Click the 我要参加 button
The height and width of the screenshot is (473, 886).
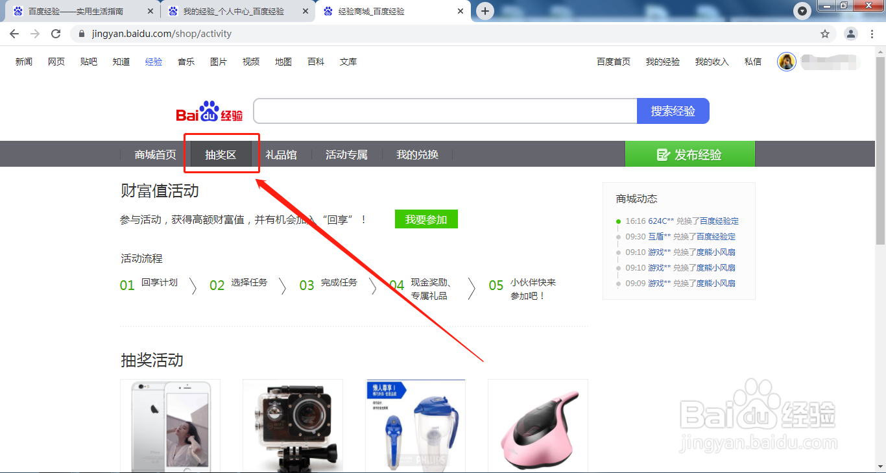[426, 219]
